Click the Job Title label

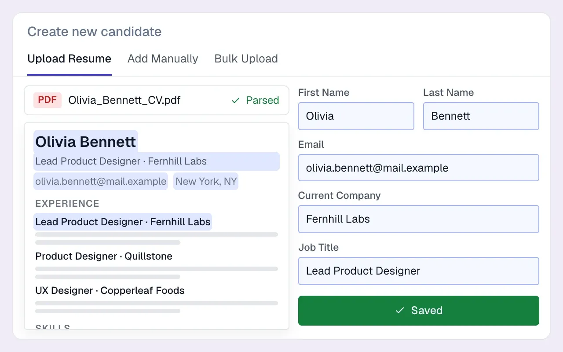[318, 247]
